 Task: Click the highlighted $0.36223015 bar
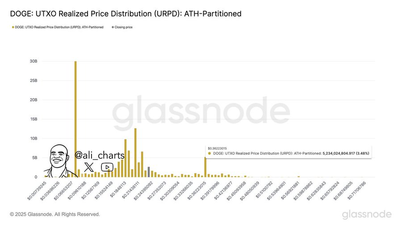tap(205, 167)
